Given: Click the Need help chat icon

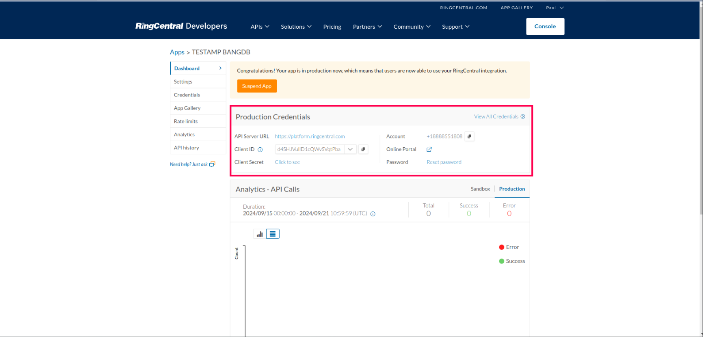Looking at the screenshot, I should (212, 165).
